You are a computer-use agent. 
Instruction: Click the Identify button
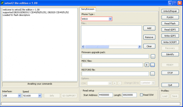click(x=170, y=54)
